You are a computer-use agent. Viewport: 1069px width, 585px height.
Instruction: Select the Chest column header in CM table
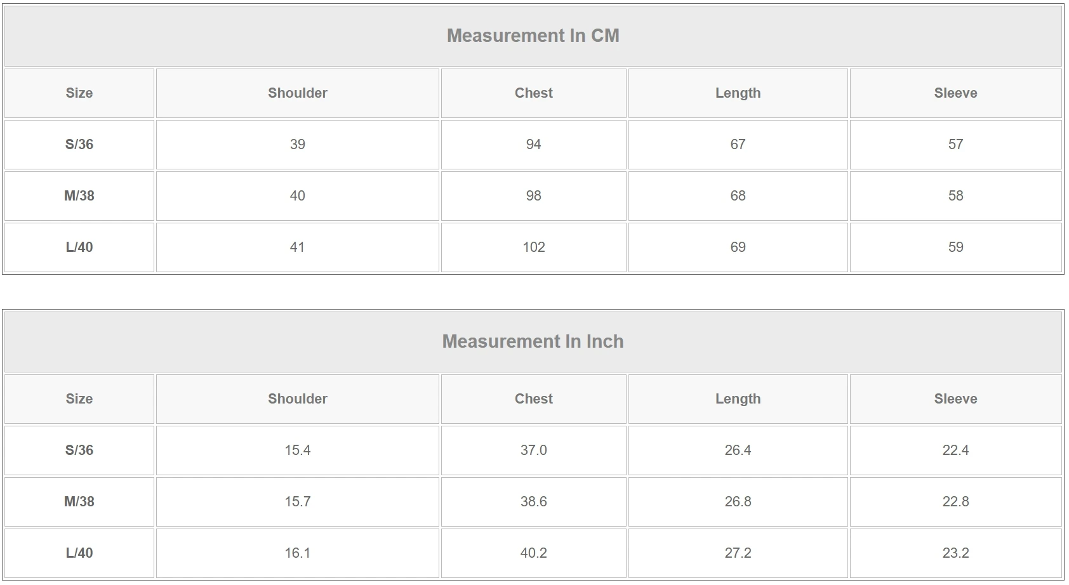coord(533,93)
